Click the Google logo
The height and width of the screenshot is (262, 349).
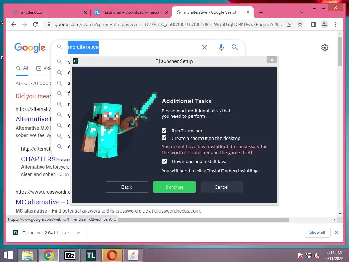pos(30,47)
